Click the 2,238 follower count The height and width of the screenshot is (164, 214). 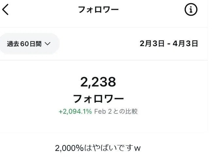coord(98,82)
